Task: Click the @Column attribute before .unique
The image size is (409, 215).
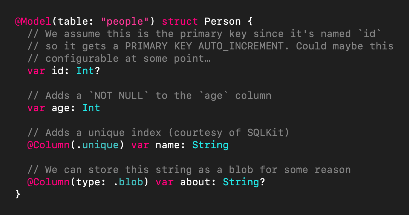Action: coord(49,145)
